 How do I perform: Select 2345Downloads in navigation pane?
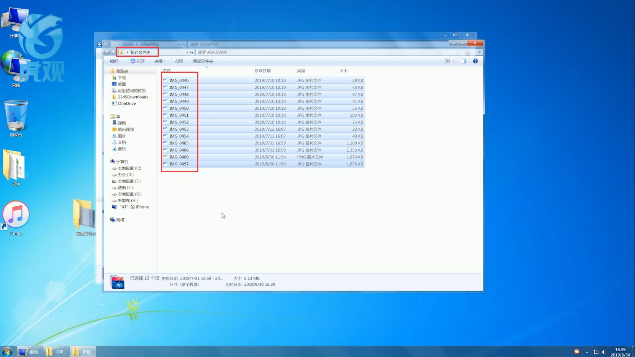click(x=133, y=97)
